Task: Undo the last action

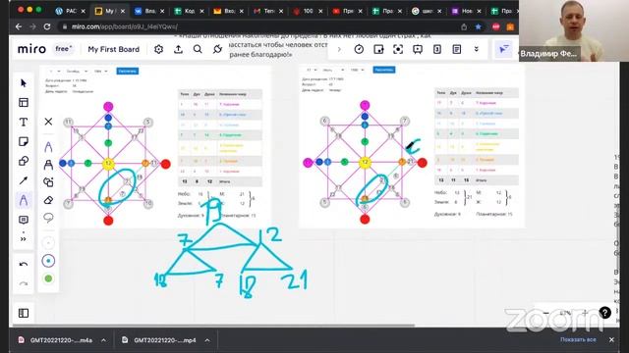Action: pos(24,264)
